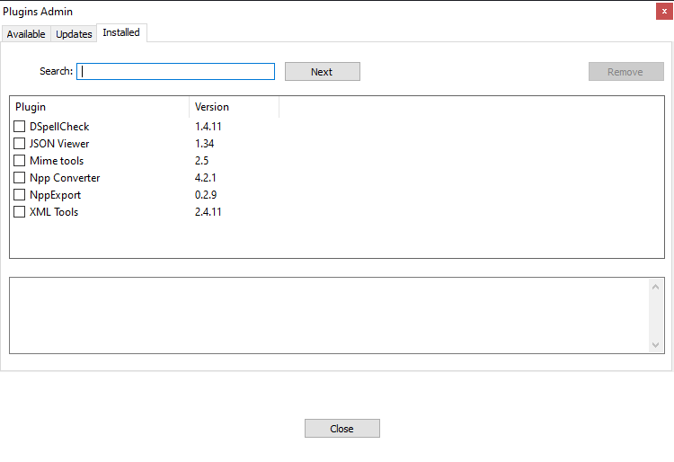Switch to the Updates tab

pos(74,34)
